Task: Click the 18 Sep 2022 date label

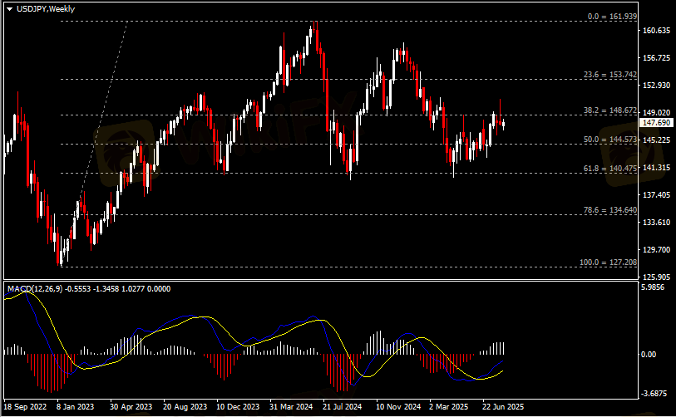Action: coord(26,408)
